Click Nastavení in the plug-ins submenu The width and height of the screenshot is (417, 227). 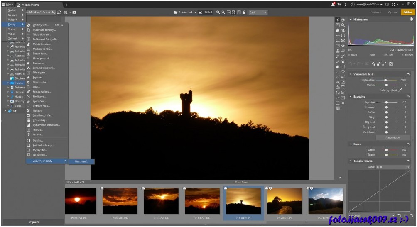pyautogui.click(x=81, y=161)
